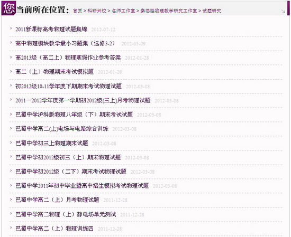291x237 pixels.
Task: Open 科研兴校 breadcrumb link
Action: pyautogui.click(x=97, y=11)
